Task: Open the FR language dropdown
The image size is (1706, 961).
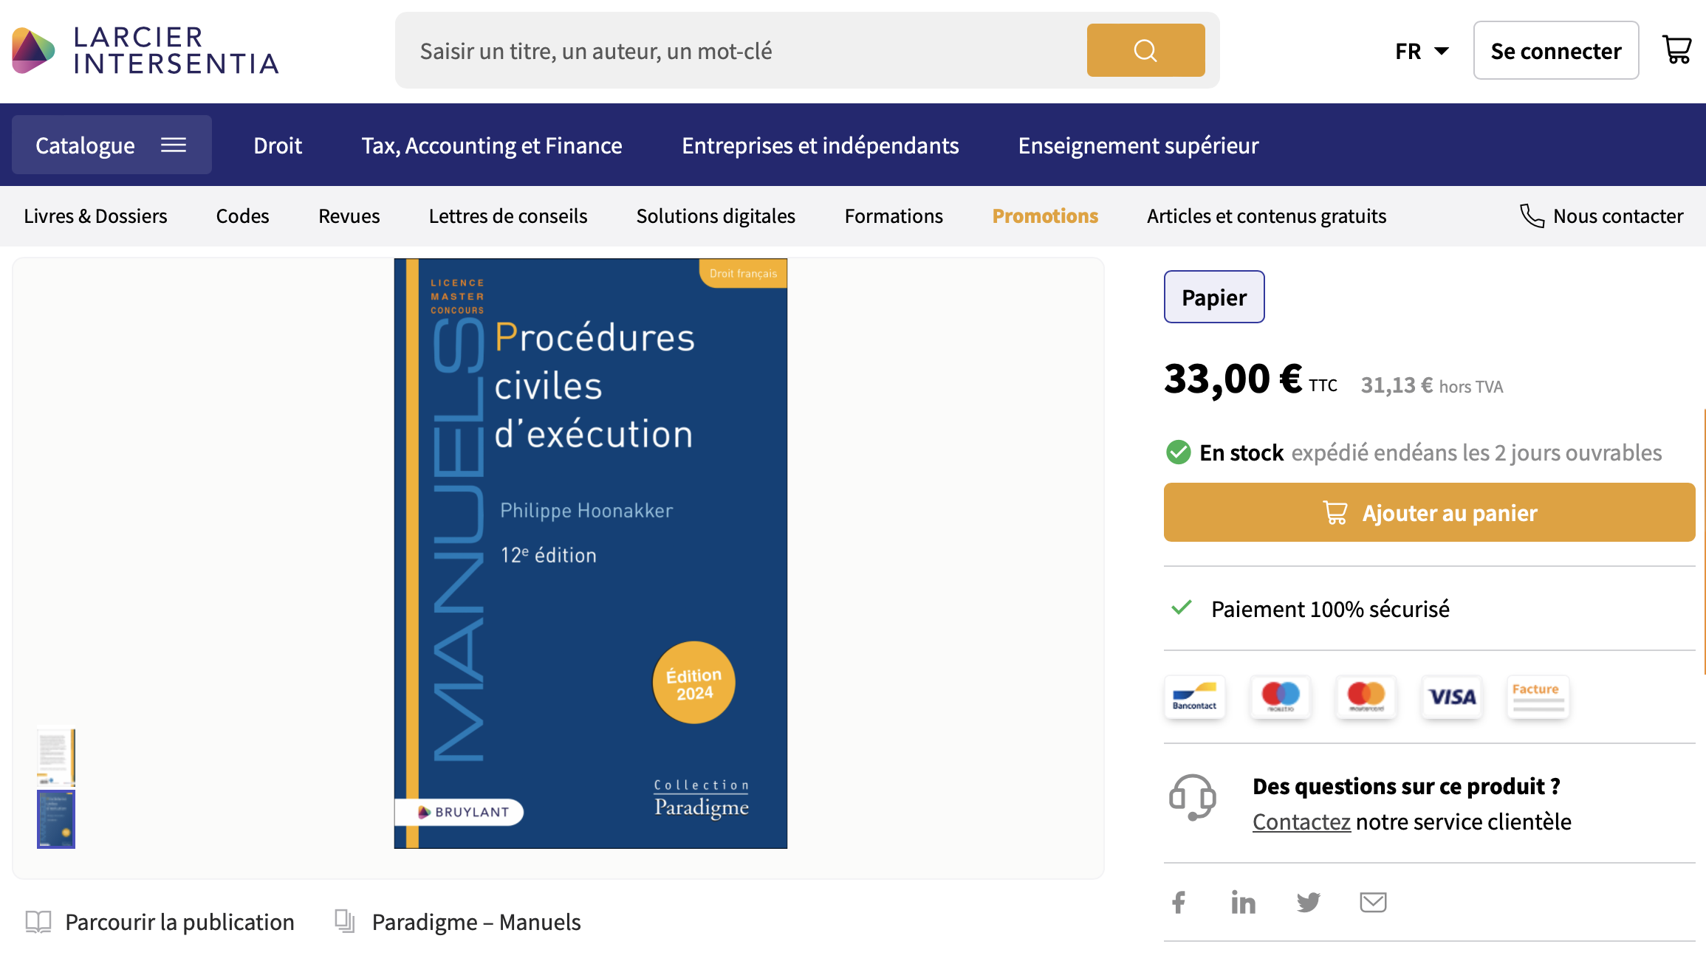Action: point(1421,51)
